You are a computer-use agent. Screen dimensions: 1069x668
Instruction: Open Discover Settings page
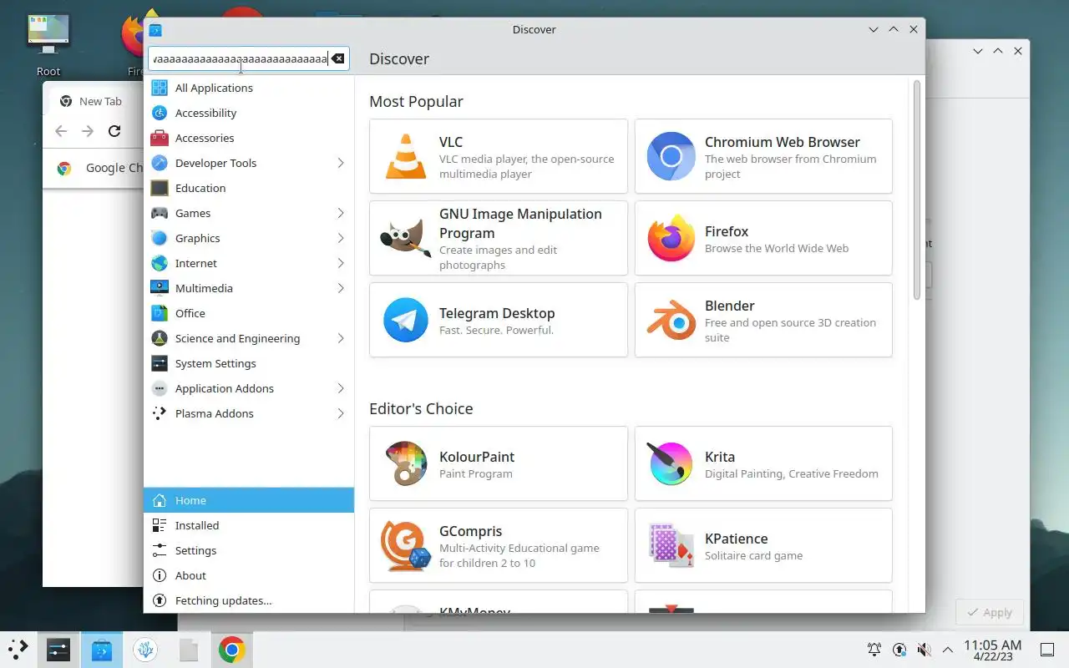coord(249,550)
